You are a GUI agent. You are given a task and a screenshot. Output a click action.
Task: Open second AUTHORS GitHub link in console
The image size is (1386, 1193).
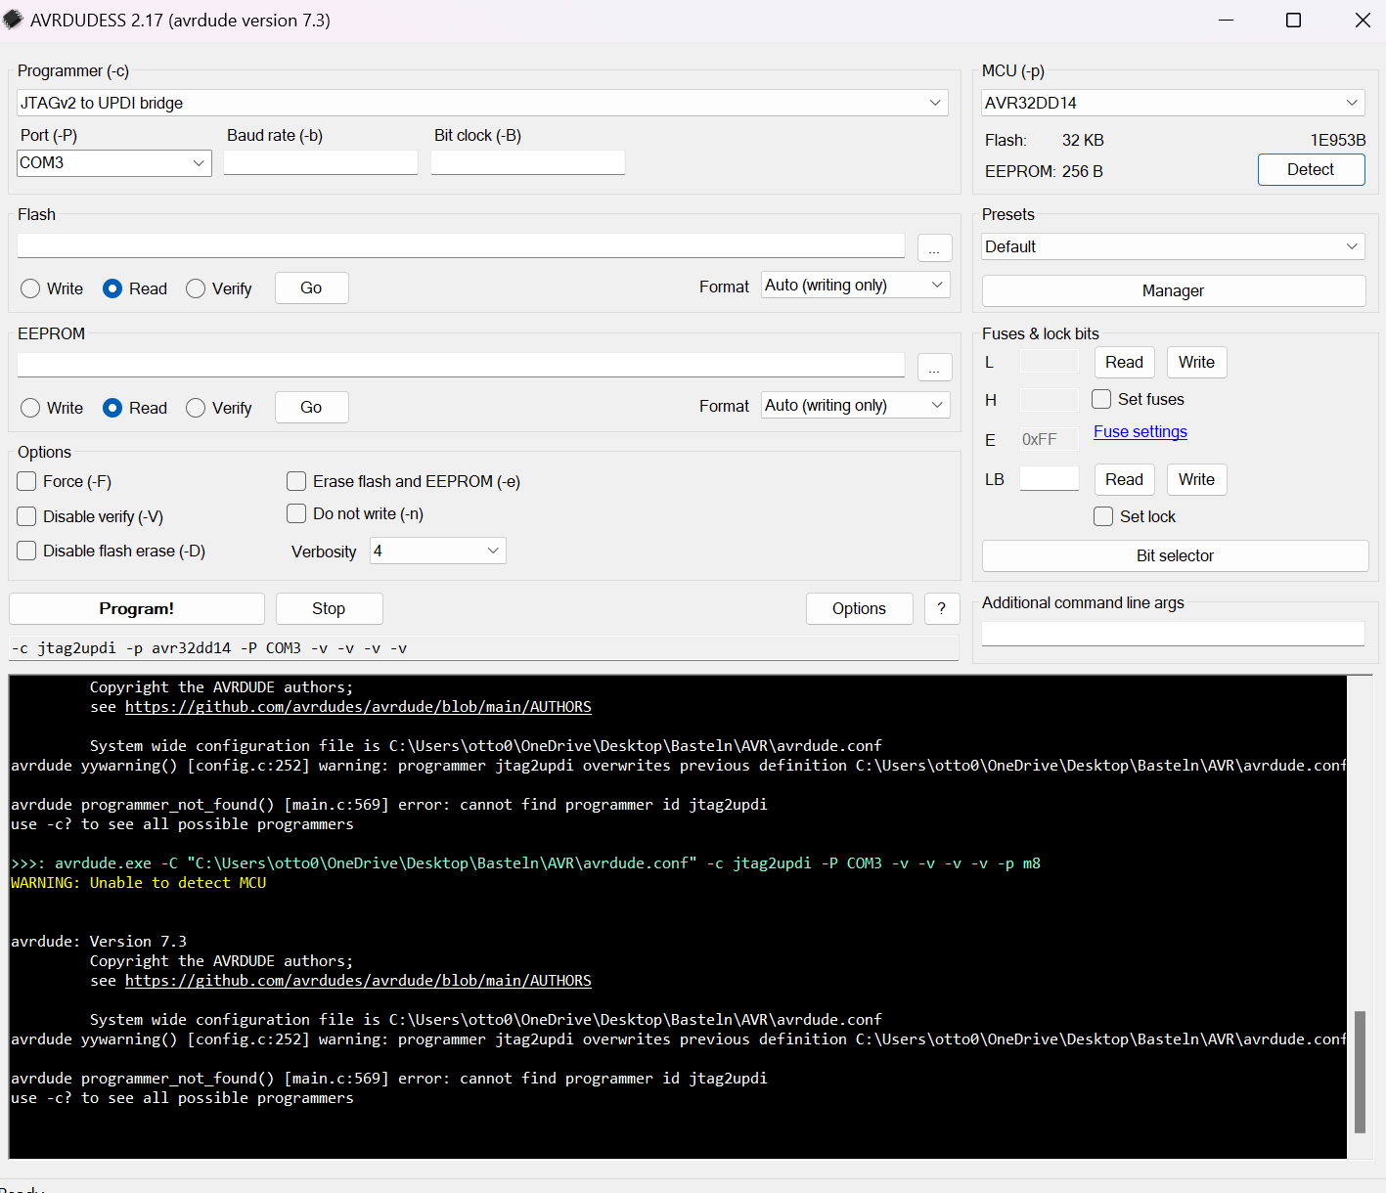pos(358,980)
